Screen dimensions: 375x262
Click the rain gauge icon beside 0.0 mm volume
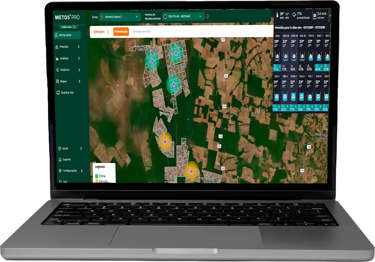click(315, 15)
